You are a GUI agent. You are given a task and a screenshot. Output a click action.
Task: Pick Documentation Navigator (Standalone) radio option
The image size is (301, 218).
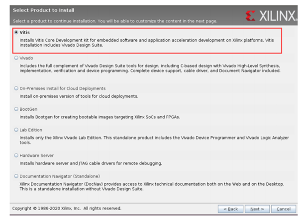(x=16, y=176)
